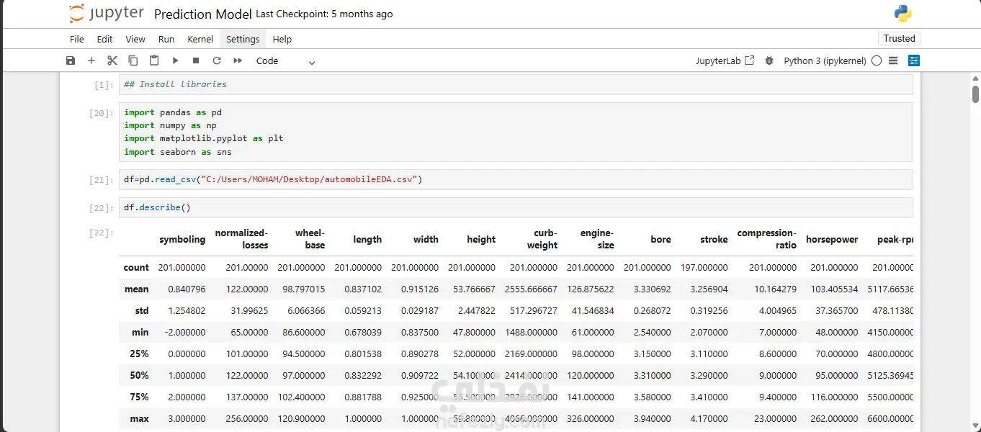Open the Code cell type dropdown
This screenshot has width=981, height=432.
point(286,61)
